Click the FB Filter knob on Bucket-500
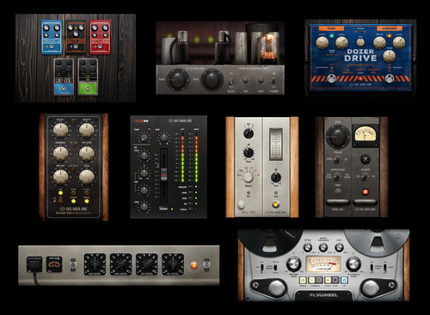 point(87,153)
